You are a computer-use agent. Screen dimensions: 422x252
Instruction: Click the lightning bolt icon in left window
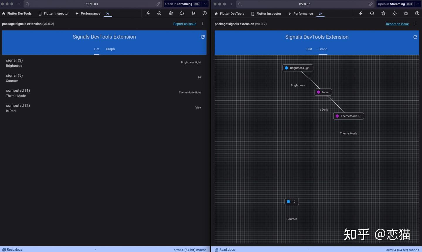click(148, 13)
